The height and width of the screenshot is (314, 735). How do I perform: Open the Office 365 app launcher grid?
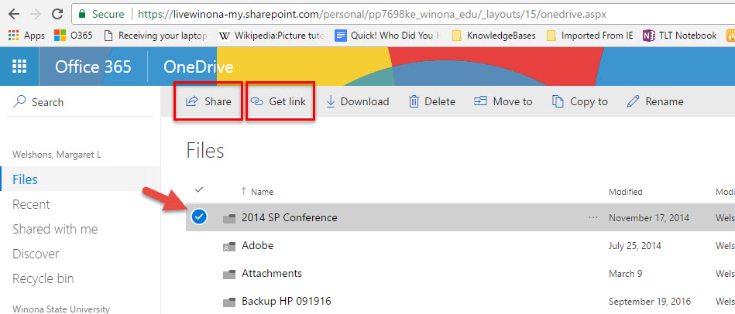(x=19, y=67)
